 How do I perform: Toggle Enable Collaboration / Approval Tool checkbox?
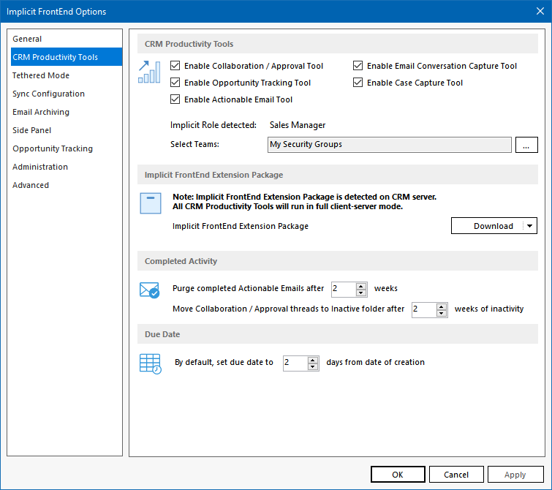coord(175,66)
